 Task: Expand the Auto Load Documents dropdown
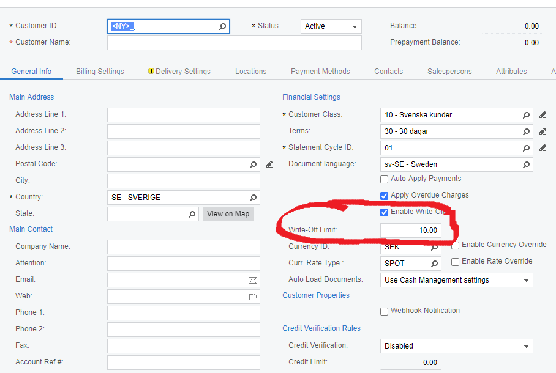(526, 280)
